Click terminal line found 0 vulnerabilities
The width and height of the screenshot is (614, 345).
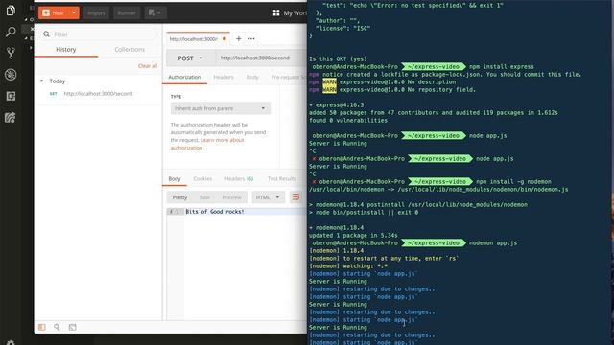(348, 121)
